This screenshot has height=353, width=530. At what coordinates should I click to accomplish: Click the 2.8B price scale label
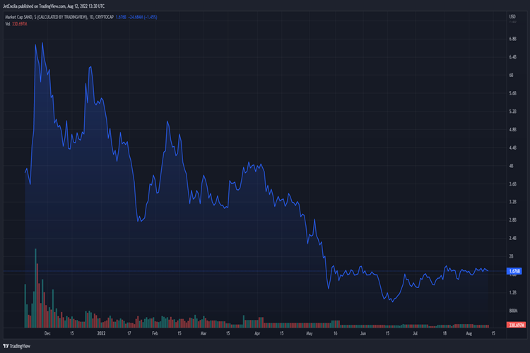(513, 220)
